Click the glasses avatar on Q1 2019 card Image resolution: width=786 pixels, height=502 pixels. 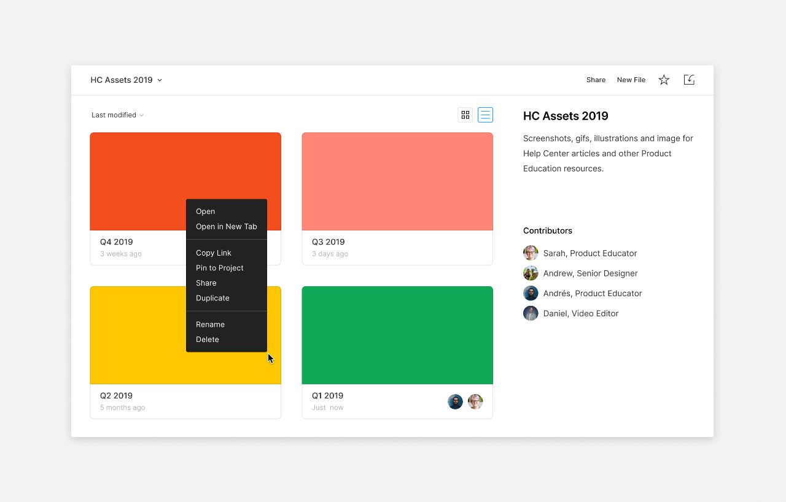pyautogui.click(x=475, y=401)
